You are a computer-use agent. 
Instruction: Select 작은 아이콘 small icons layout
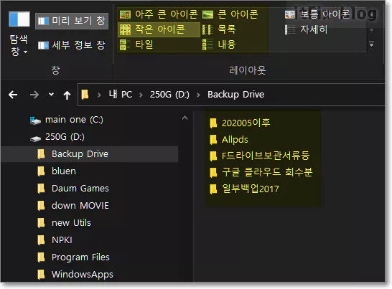159,29
